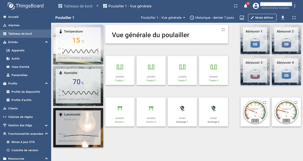
Task: Download the dashboard with the download icon
Action: coord(283,18)
